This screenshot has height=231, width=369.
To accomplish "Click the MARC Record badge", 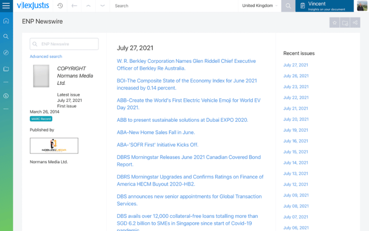I will (x=41, y=119).
